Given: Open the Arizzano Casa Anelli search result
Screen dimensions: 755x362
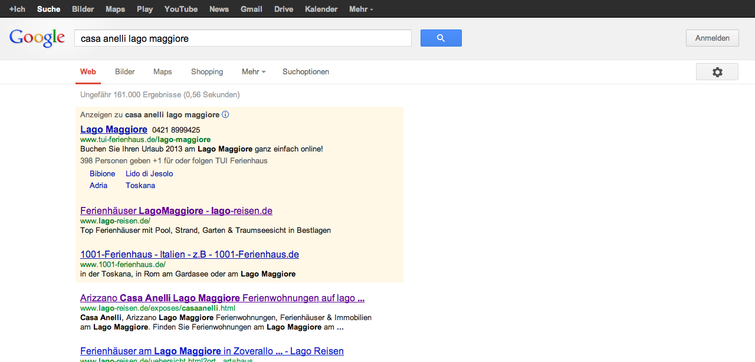Looking at the screenshot, I should pos(222,298).
